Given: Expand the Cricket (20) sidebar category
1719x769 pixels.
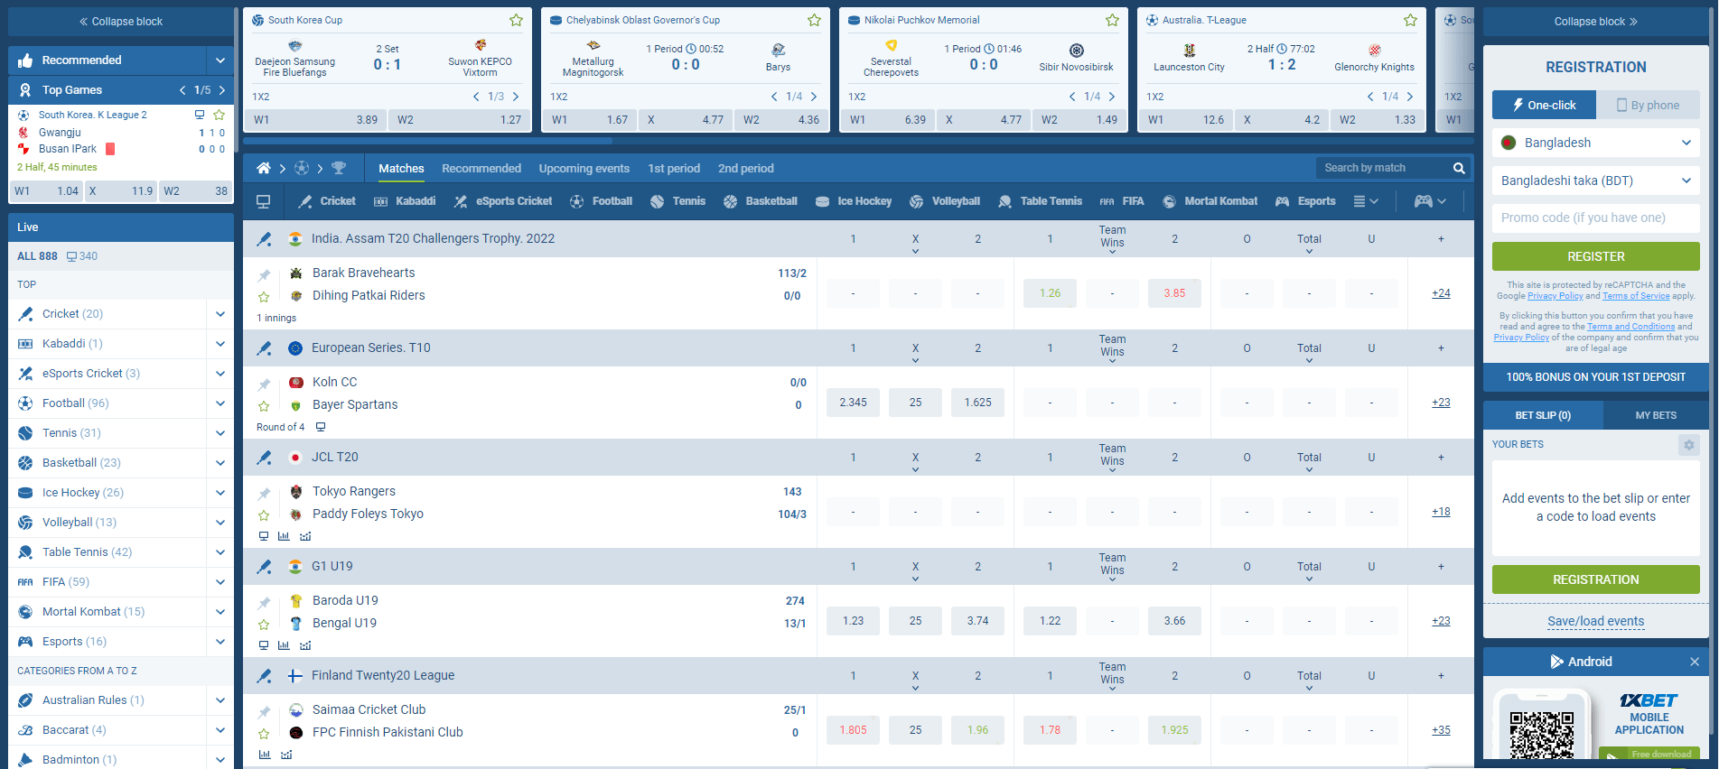Looking at the screenshot, I should [x=220, y=314].
